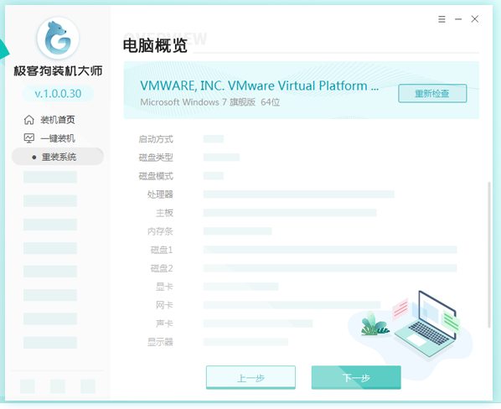The width and height of the screenshot is (501, 409).
Task: Click the third bottom-left placeholder icon
Action: coord(88,386)
